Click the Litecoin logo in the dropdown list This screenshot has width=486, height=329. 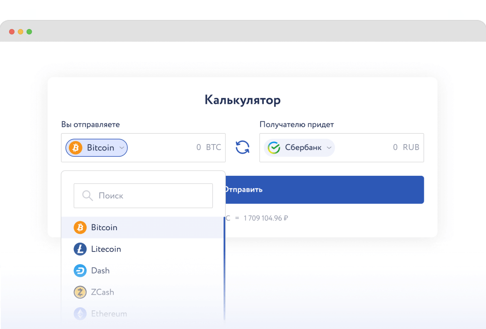pos(80,249)
